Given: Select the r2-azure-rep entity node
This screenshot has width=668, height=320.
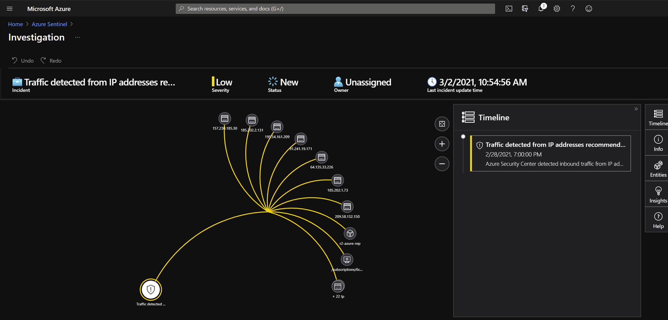Looking at the screenshot, I should 350,233.
